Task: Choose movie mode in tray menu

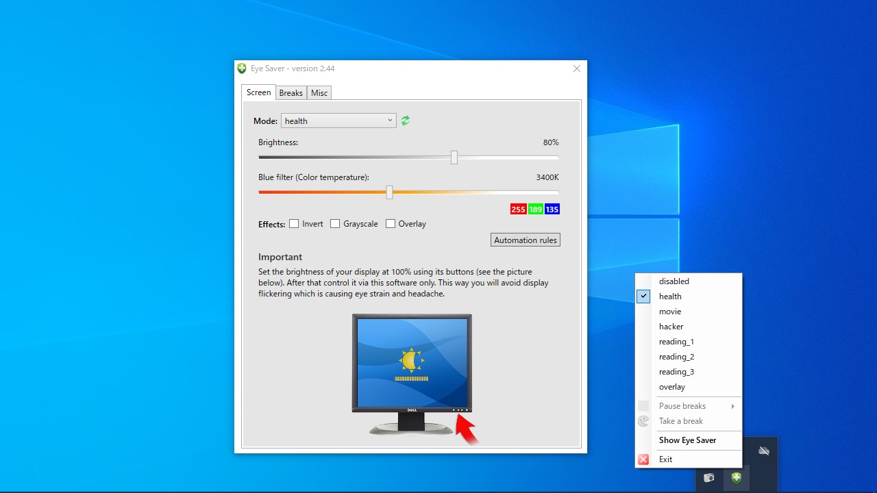Action: pos(689,312)
